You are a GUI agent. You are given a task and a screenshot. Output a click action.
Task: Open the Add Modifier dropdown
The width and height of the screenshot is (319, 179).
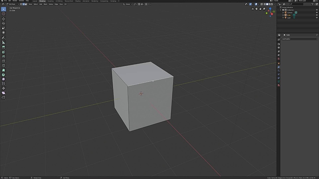(299, 39)
